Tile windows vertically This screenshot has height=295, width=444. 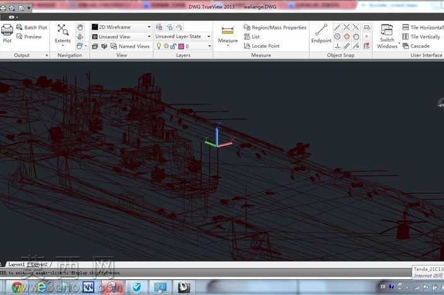pos(421,36)
